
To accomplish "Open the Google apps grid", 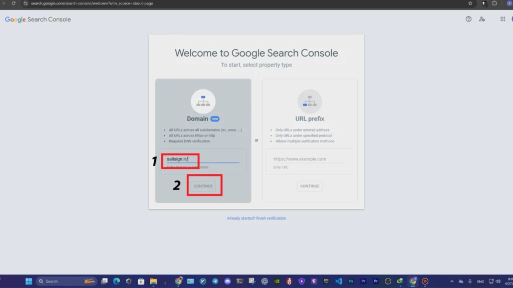I will (502, 19).
